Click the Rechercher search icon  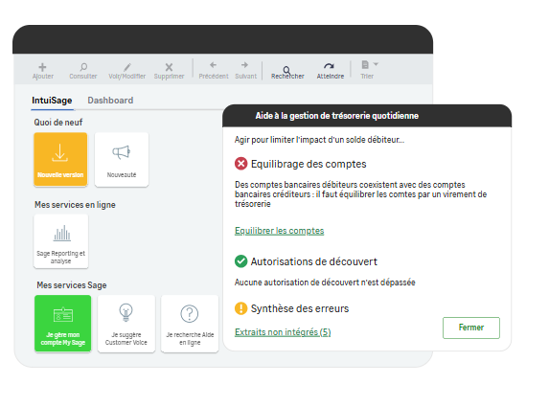pyautogui.click(x=286, y=70)
